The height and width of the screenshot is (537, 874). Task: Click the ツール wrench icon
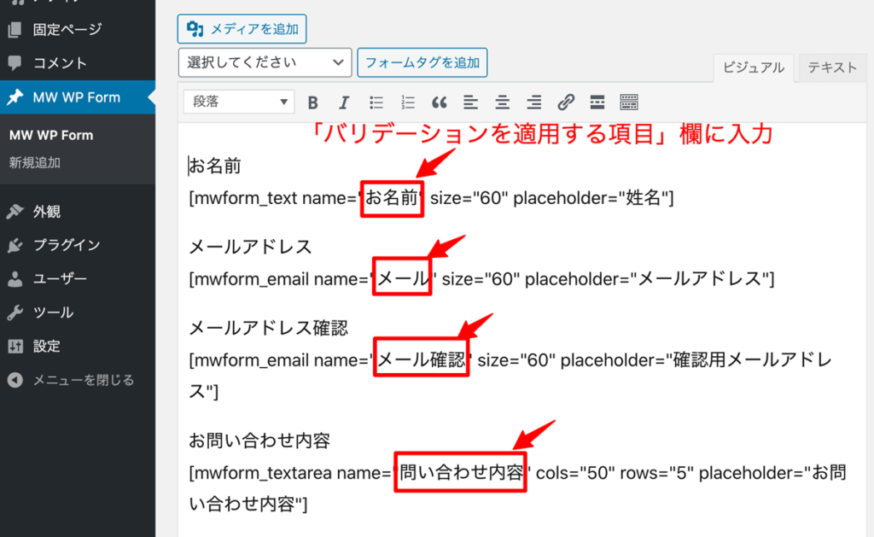pos(15,312)
